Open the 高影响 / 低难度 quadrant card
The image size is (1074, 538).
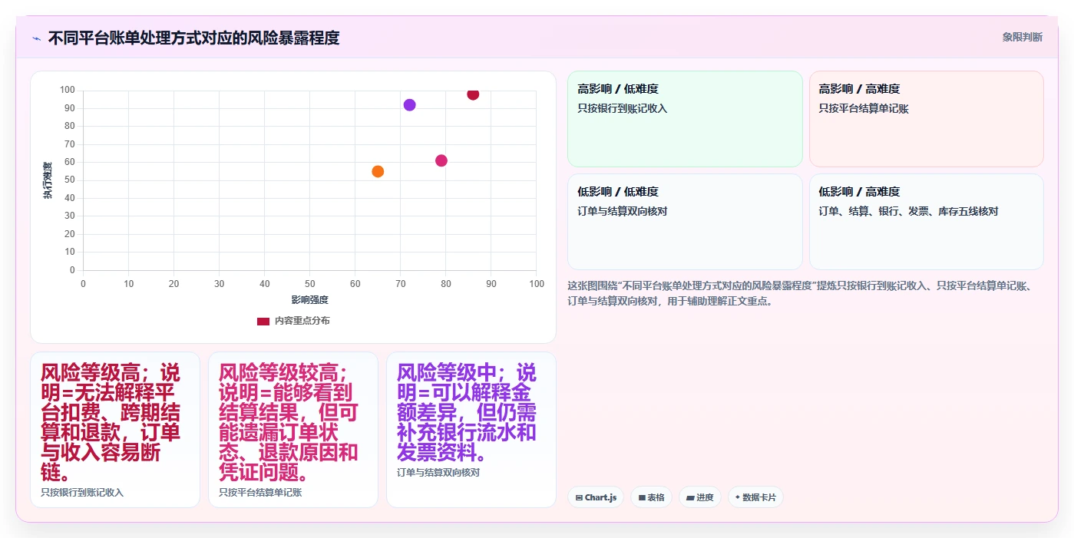click(685, 119)
